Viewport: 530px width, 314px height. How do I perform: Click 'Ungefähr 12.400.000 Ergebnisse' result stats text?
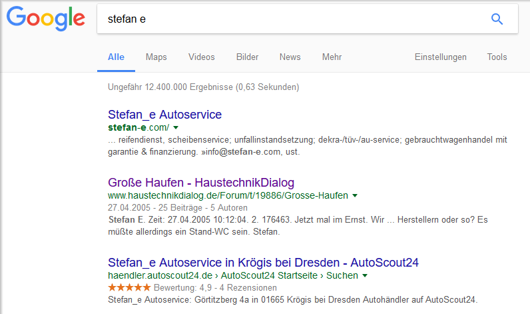click(204, 87)
